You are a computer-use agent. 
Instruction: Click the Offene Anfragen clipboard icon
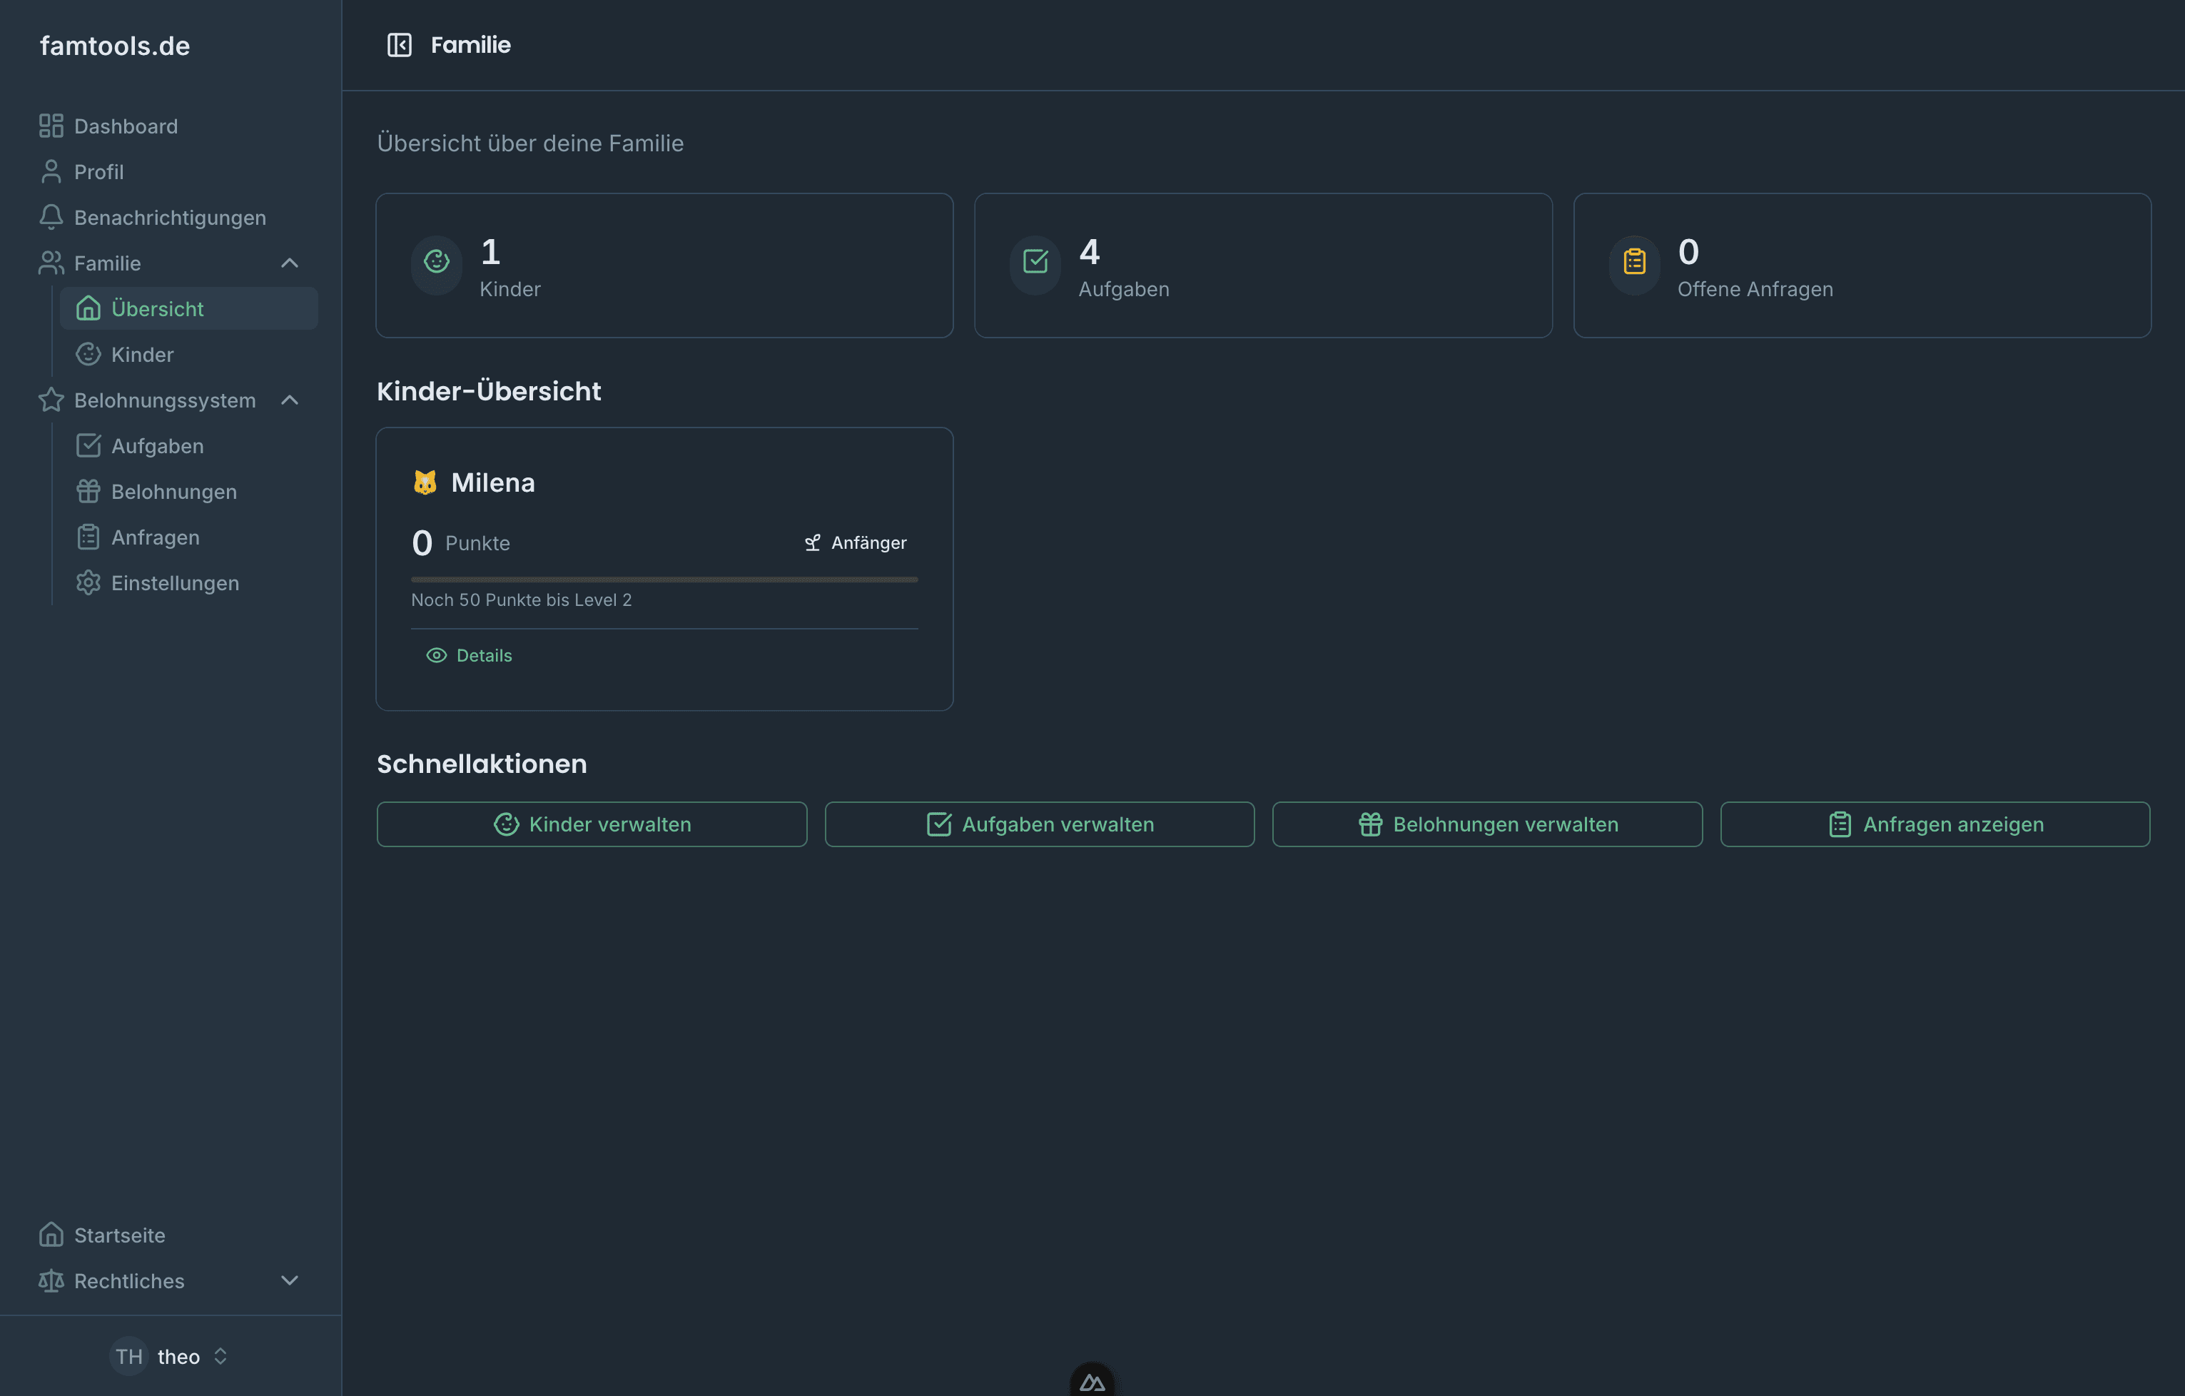click(1634, 263)
